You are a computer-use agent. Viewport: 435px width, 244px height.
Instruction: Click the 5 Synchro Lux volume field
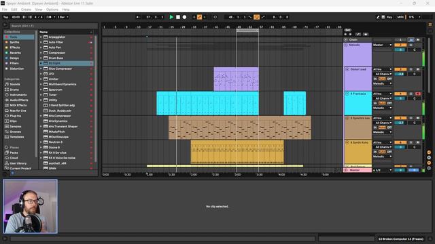400,123
